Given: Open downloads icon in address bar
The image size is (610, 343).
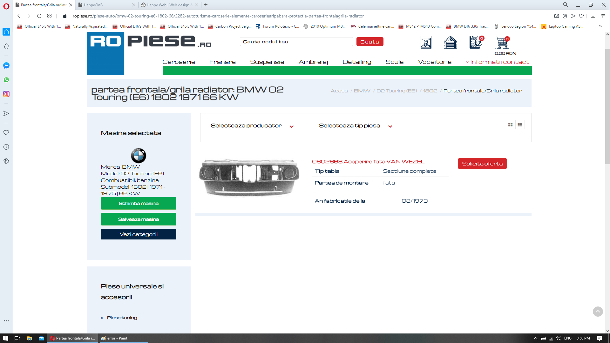Looking at the screenshot, I should [593, 16].
